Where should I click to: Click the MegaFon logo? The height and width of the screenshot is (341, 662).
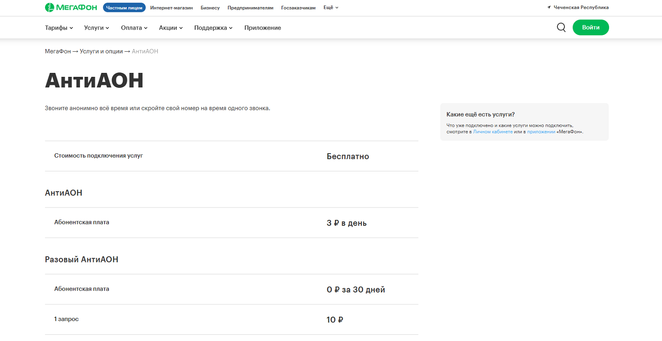[72, 8]
